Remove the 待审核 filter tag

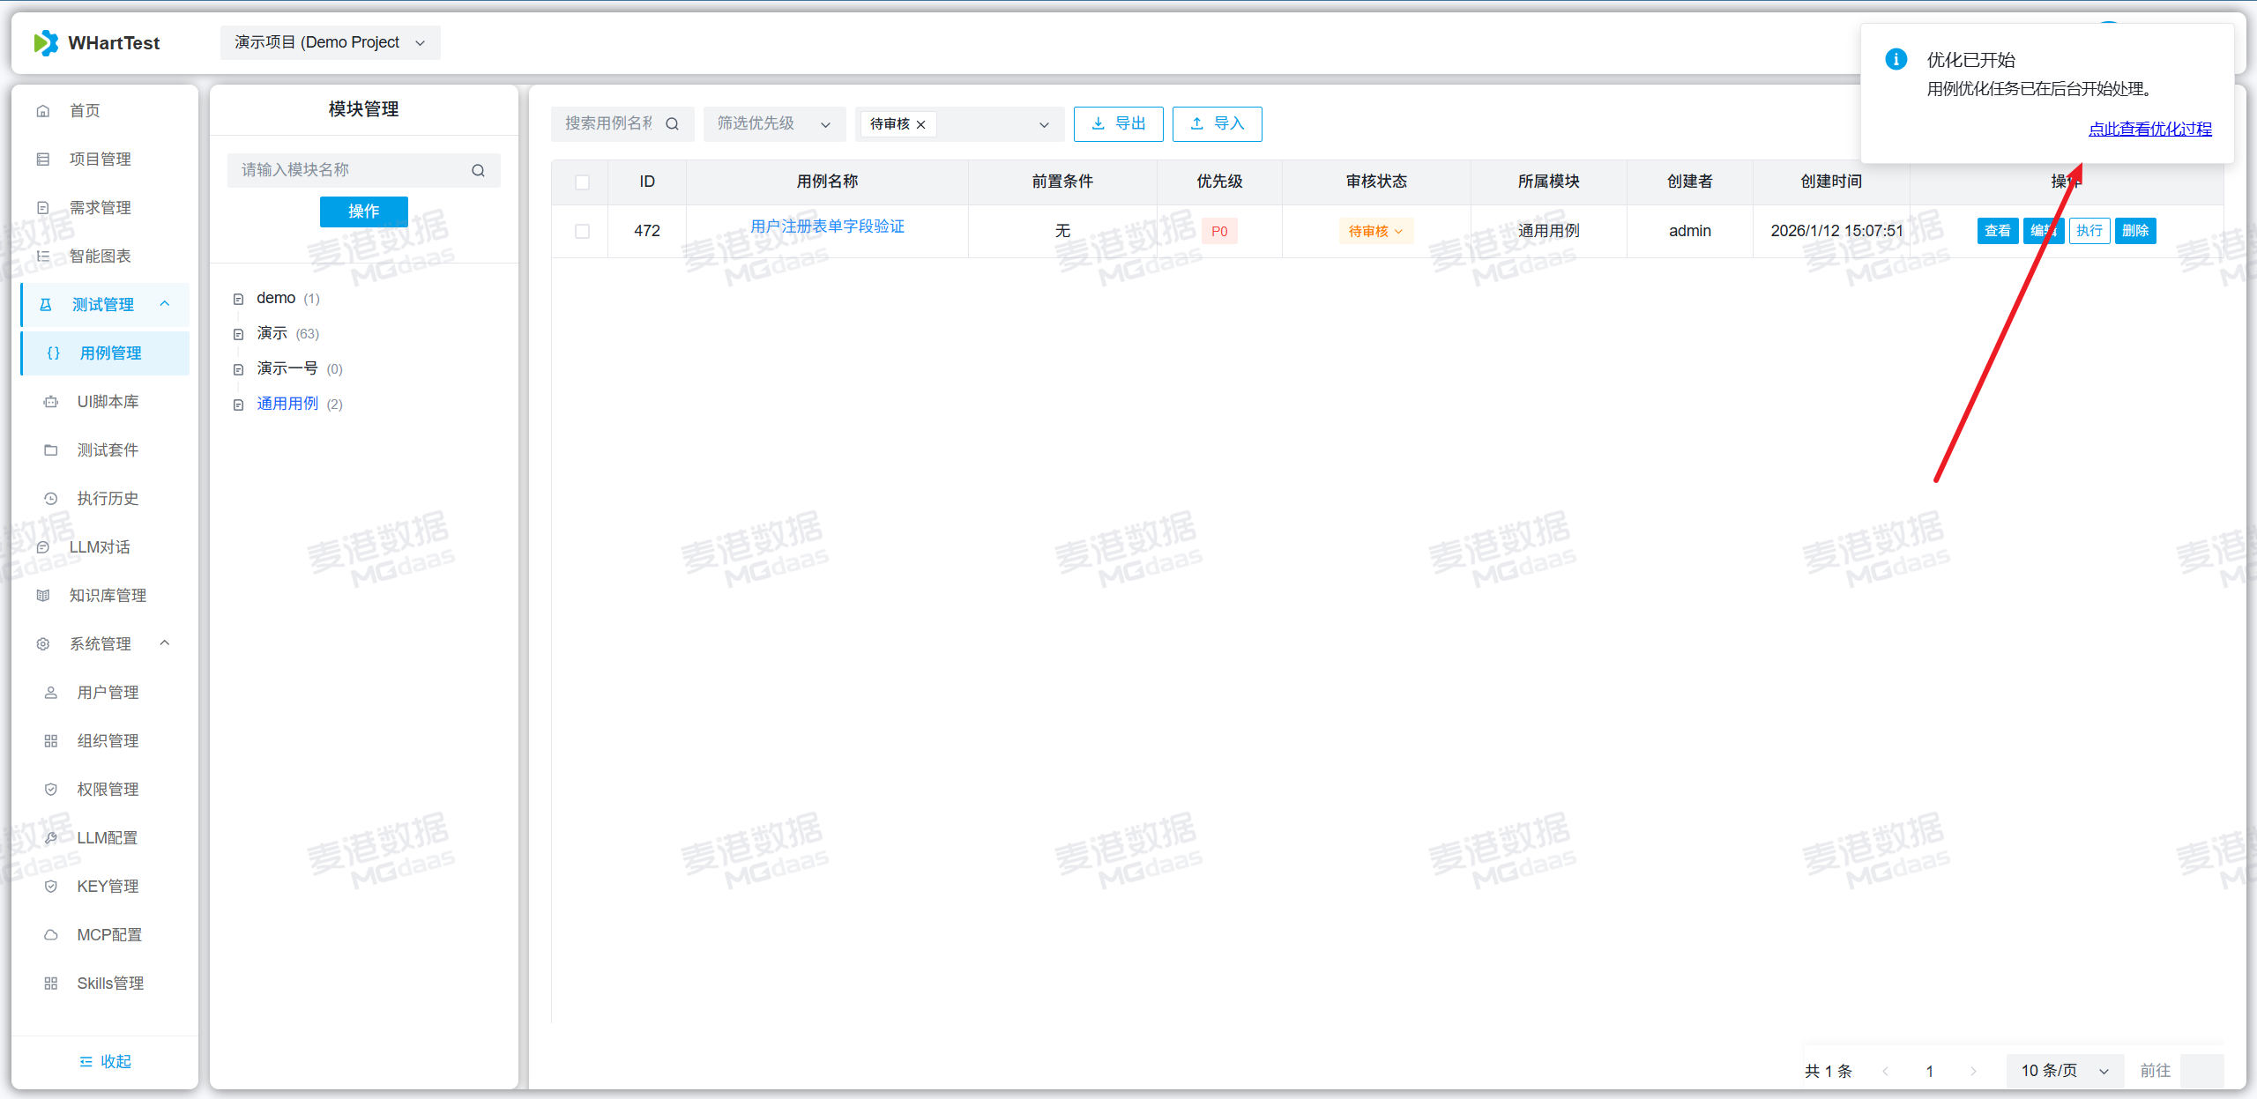tap(921, 124)
